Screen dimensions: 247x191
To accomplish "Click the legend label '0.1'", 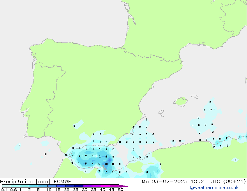I will click(x=4, y=189).
